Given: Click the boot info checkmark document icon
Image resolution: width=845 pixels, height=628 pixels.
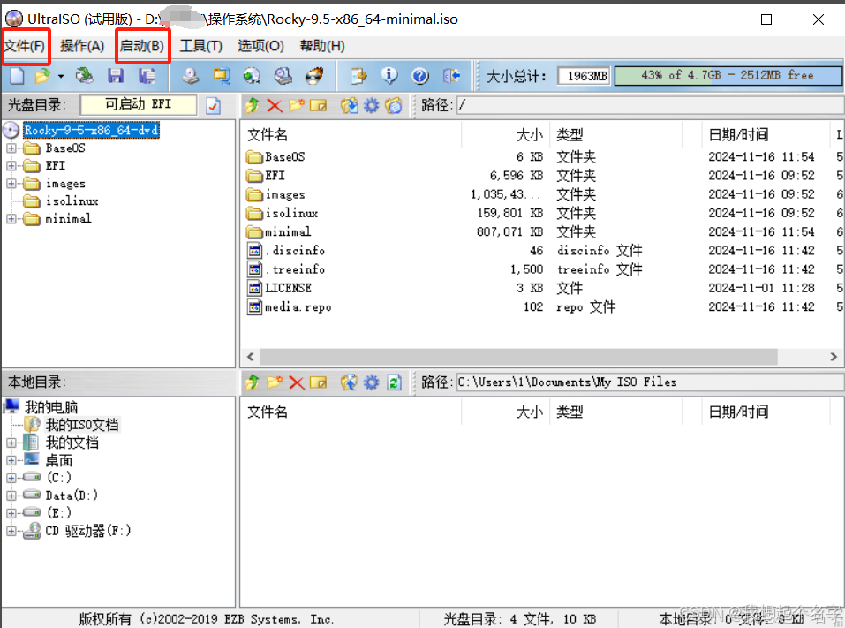Looking at the screenshot, I should tap(214, 106).
